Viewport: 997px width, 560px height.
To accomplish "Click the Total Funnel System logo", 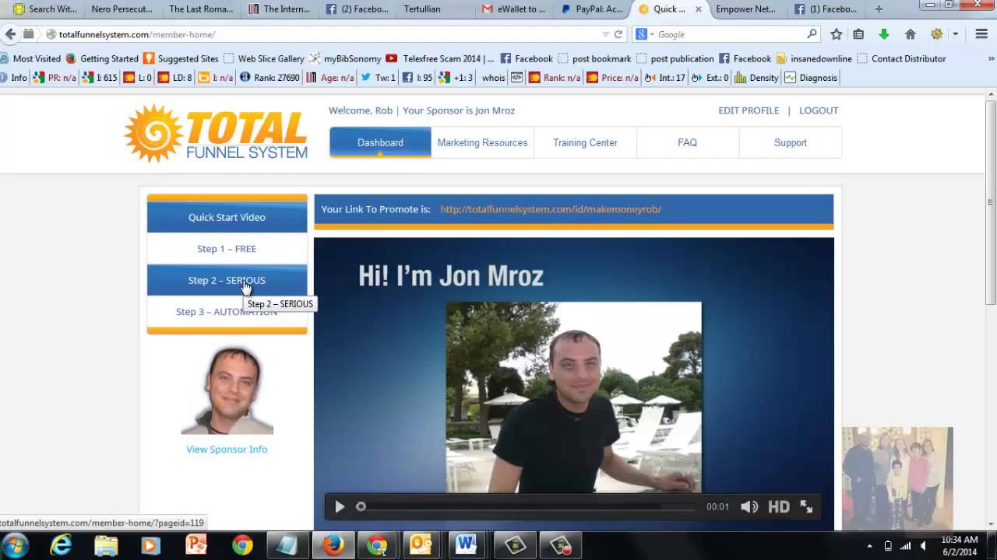I will pos(217,133).
